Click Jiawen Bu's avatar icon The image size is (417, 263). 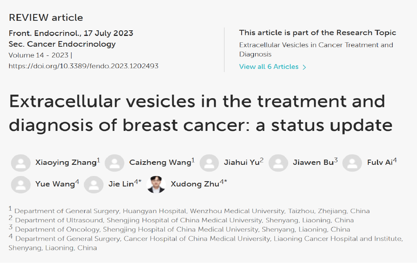[x=278, y=163]
